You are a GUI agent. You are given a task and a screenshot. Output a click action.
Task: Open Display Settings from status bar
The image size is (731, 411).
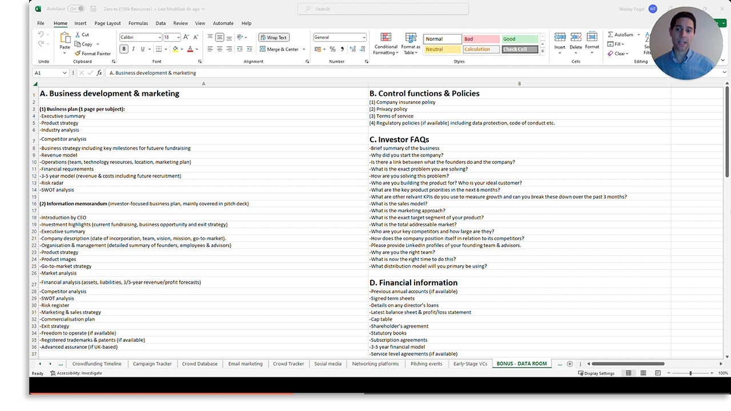596,373
